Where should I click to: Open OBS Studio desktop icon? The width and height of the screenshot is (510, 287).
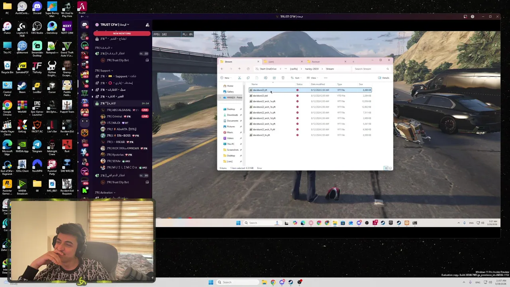(37, 28)
